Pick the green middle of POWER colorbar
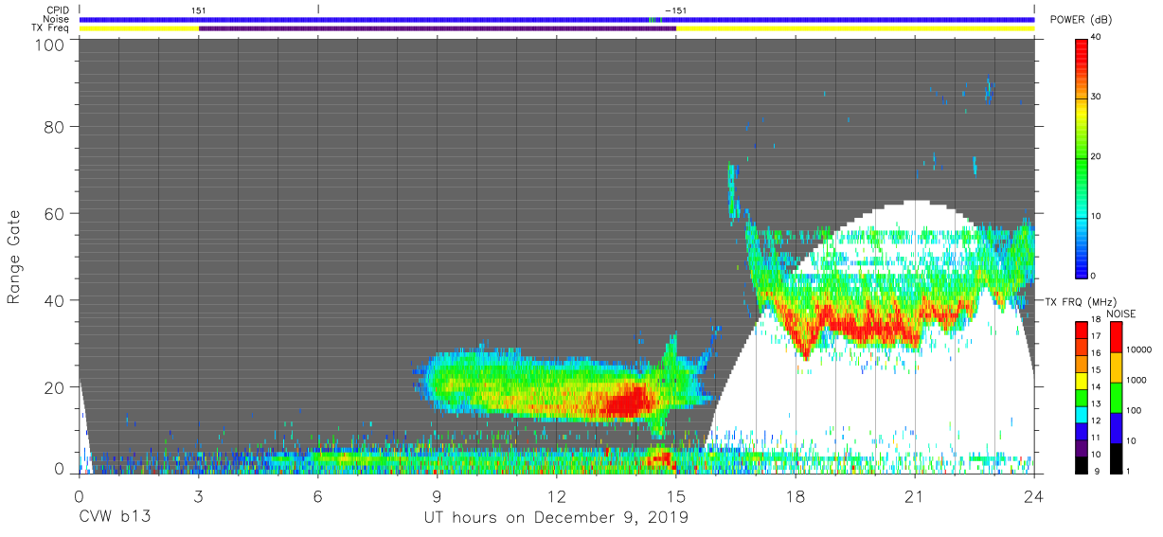Image resolution: width=1163 pixels, height=537 pixels. (1082, 156)
